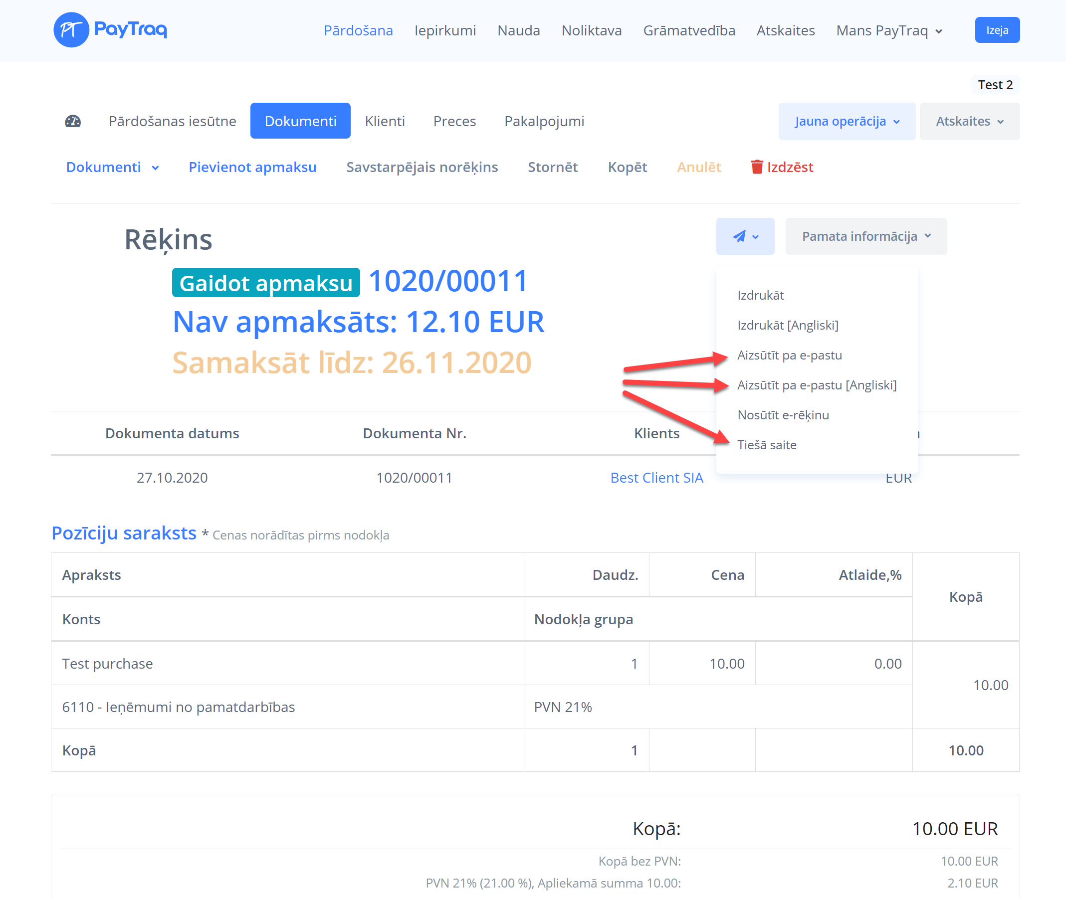Select Izdrukāt [Angliski] menu entry

[787, 325]
